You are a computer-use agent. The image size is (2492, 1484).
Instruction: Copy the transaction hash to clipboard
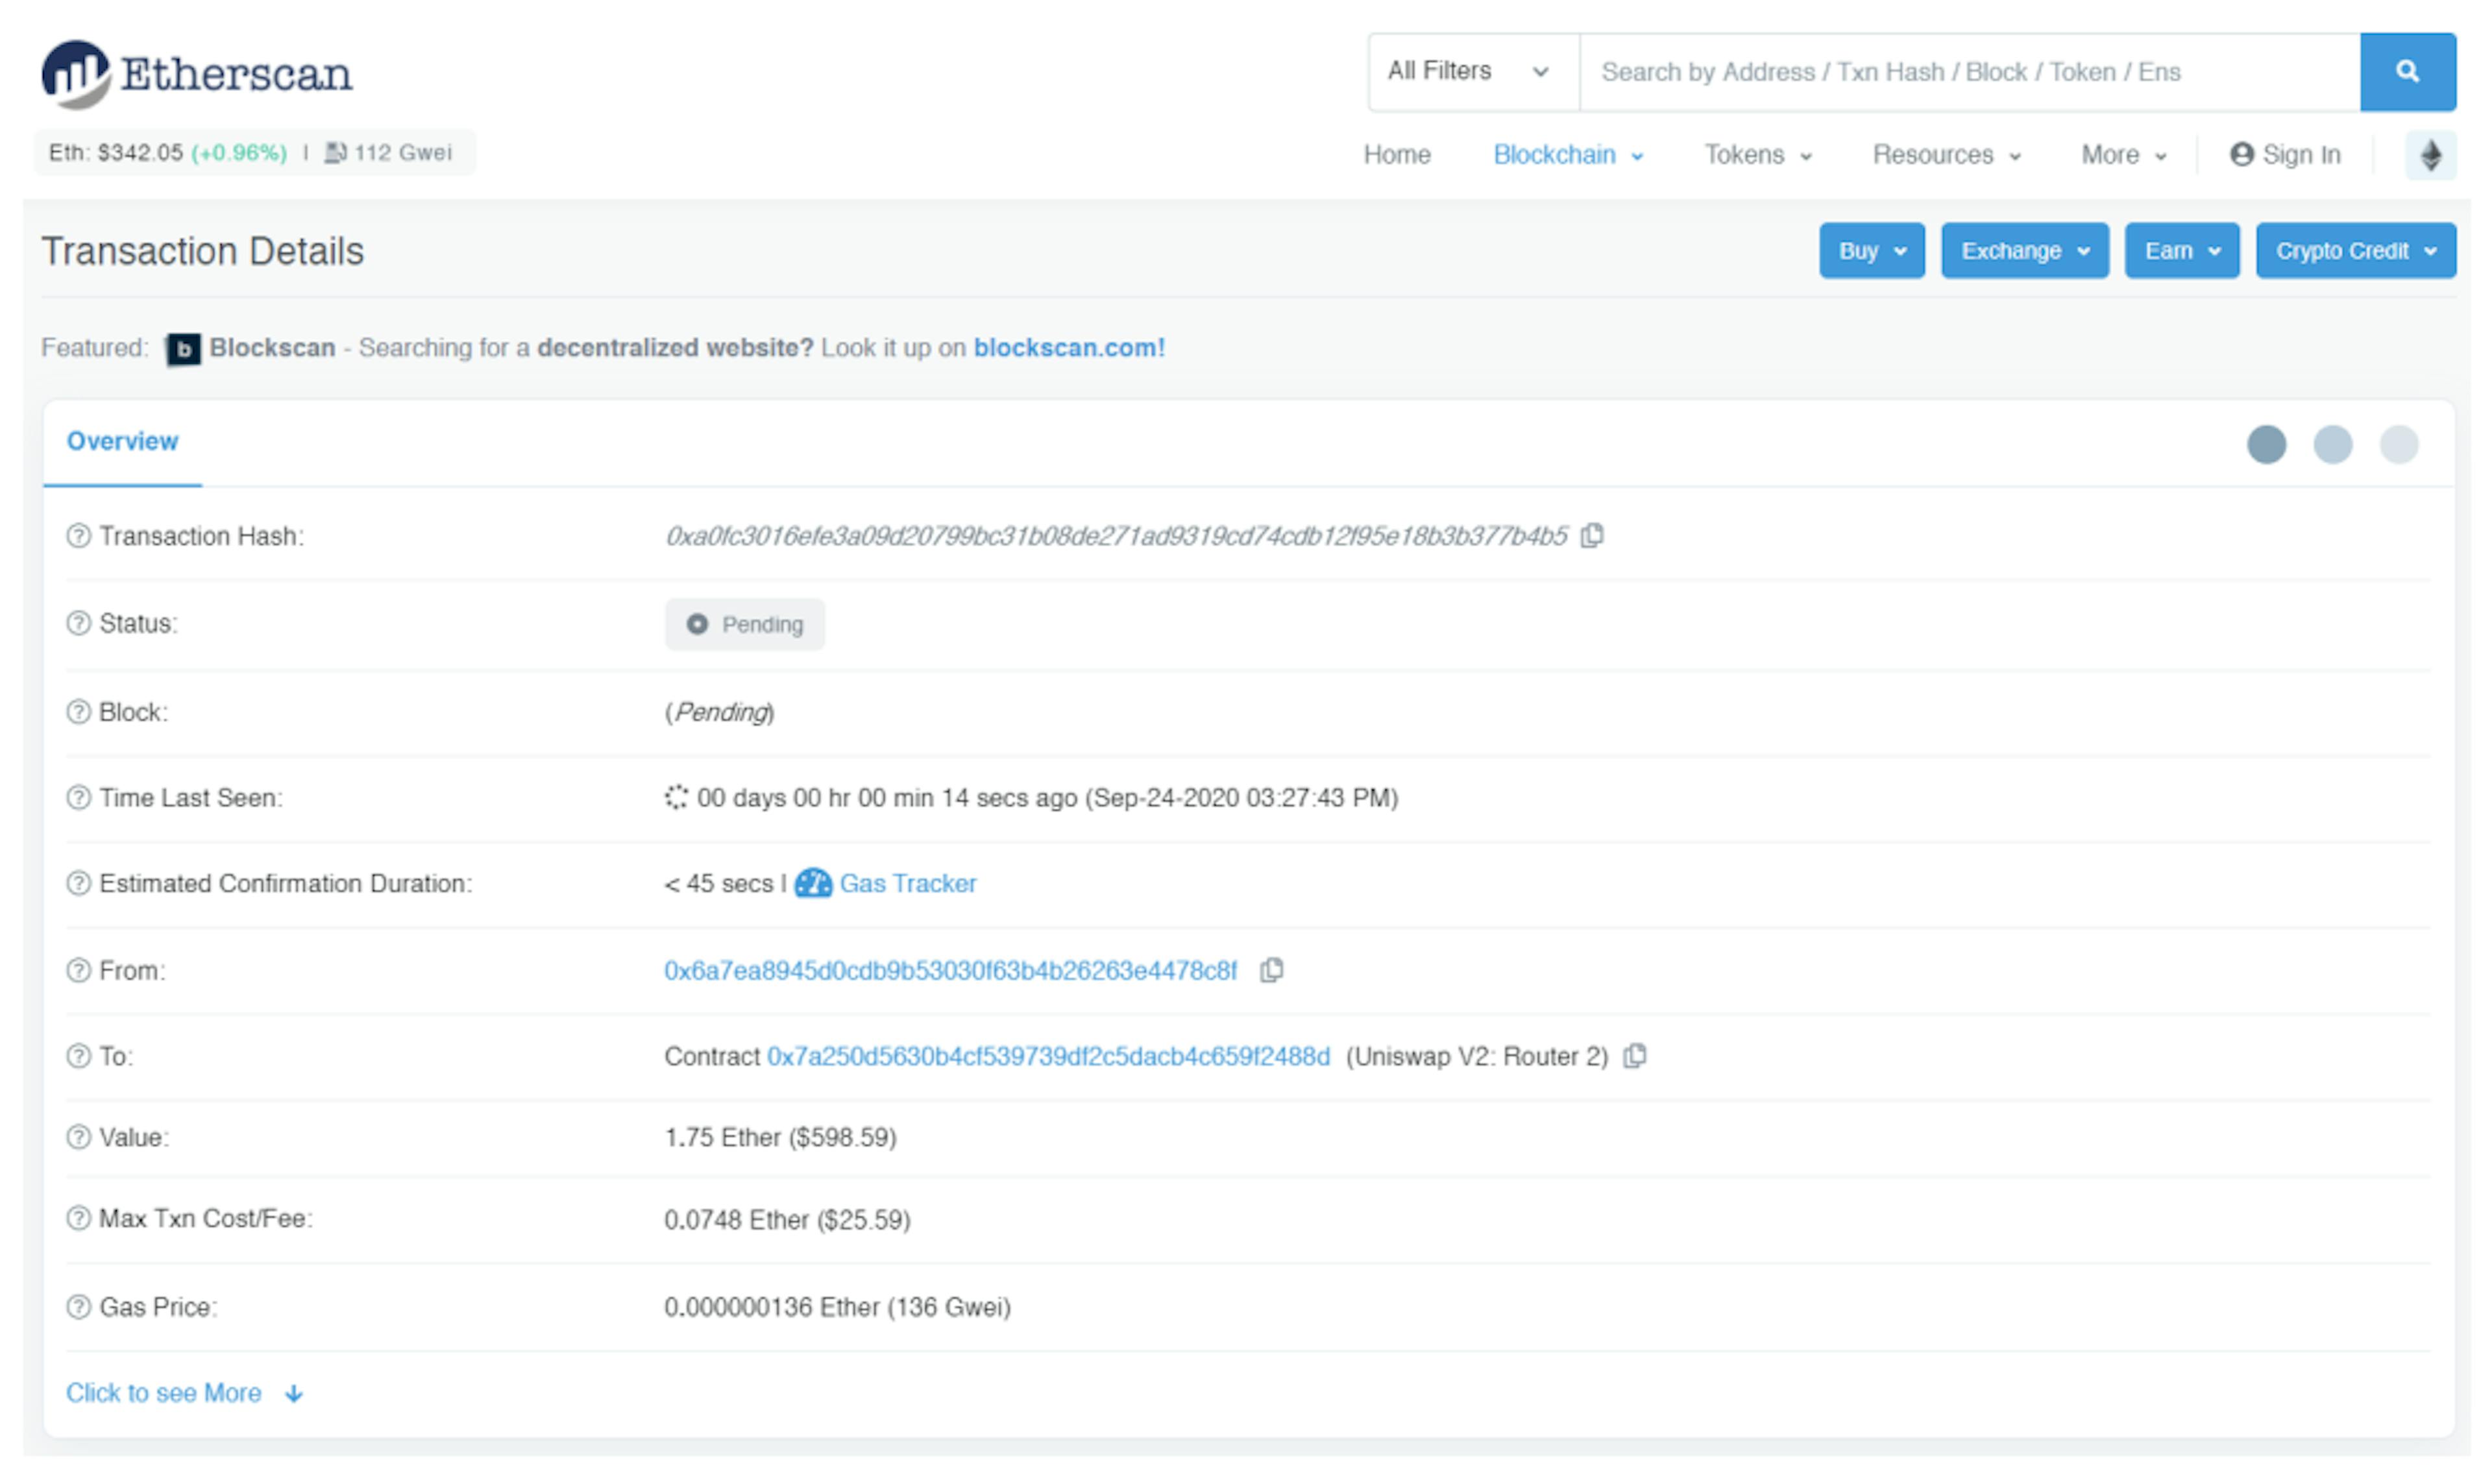pos(1592,536)
